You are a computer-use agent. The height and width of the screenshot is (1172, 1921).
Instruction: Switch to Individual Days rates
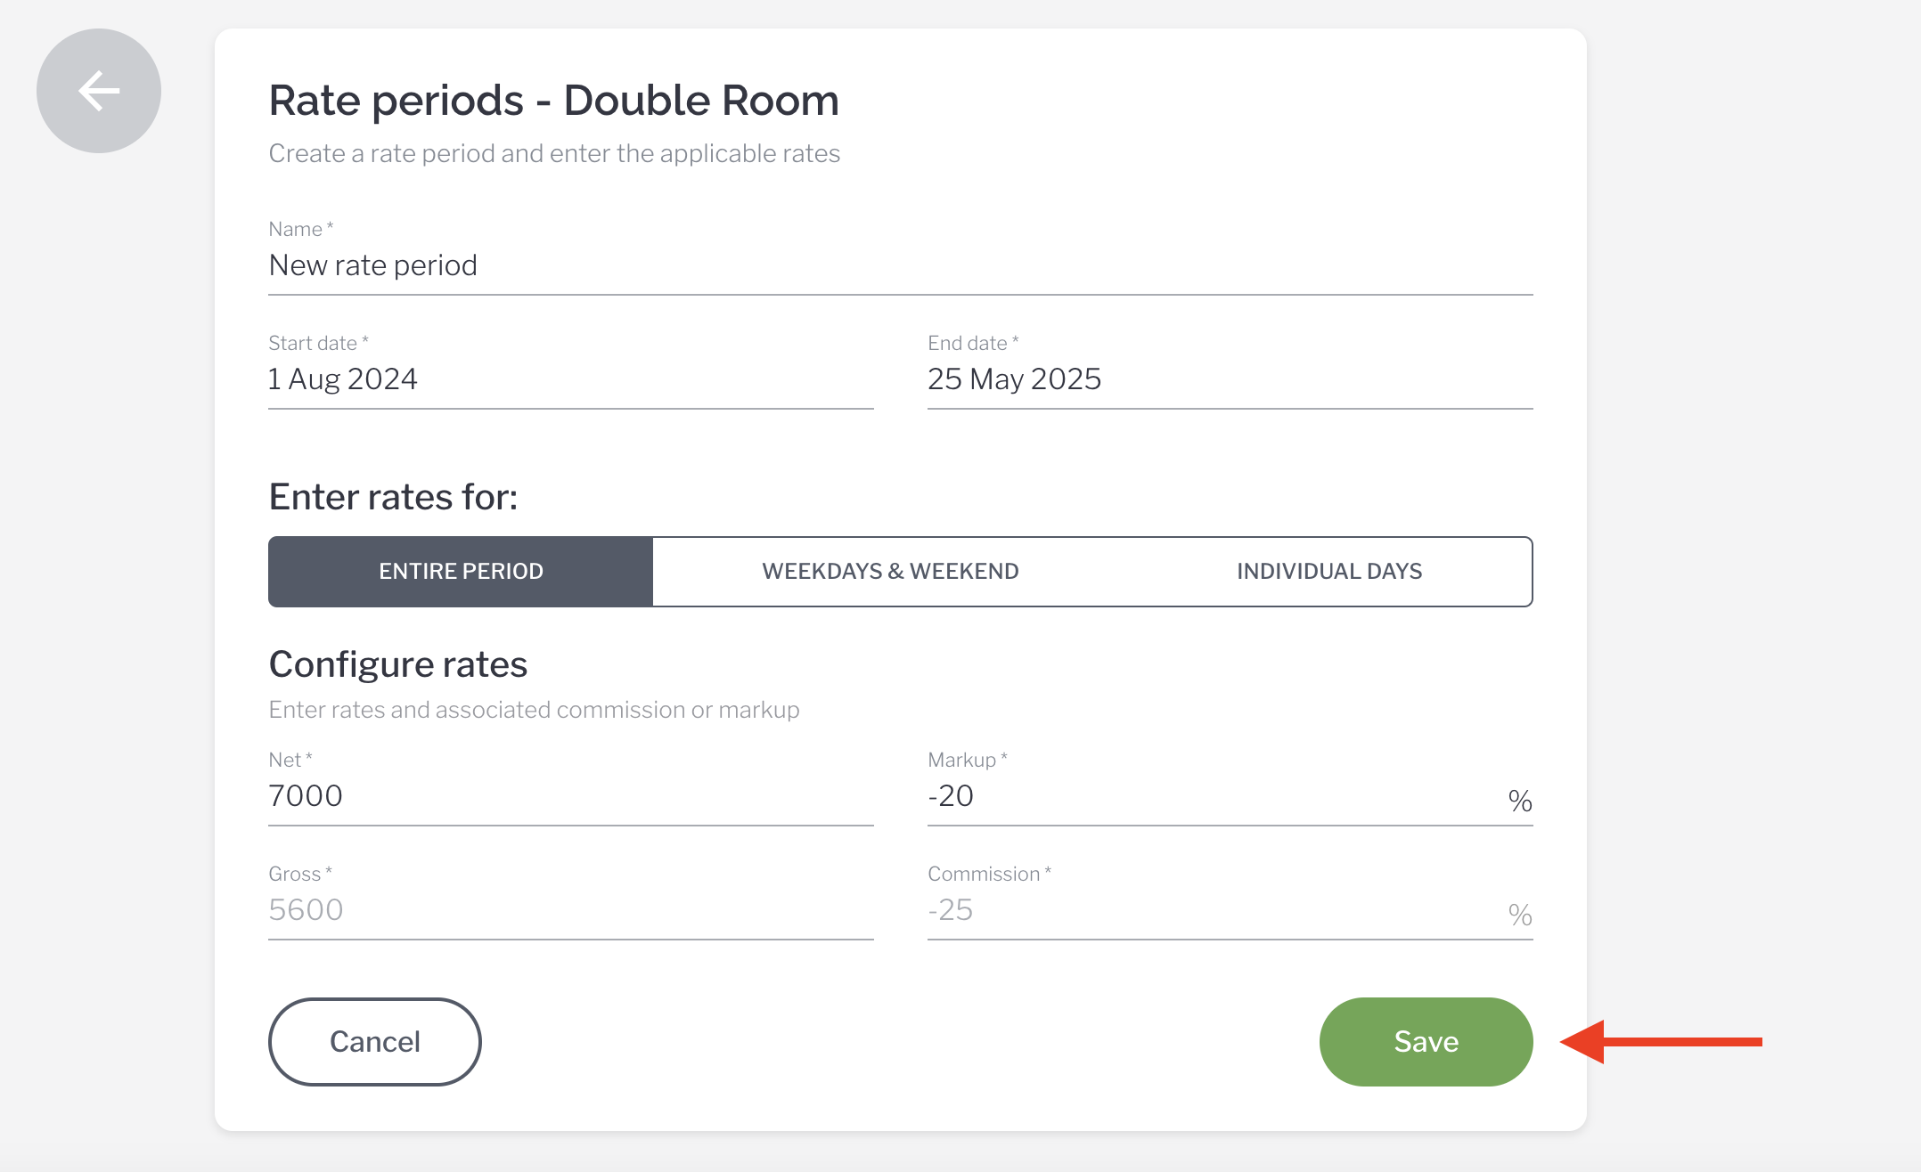(1328, 572)
